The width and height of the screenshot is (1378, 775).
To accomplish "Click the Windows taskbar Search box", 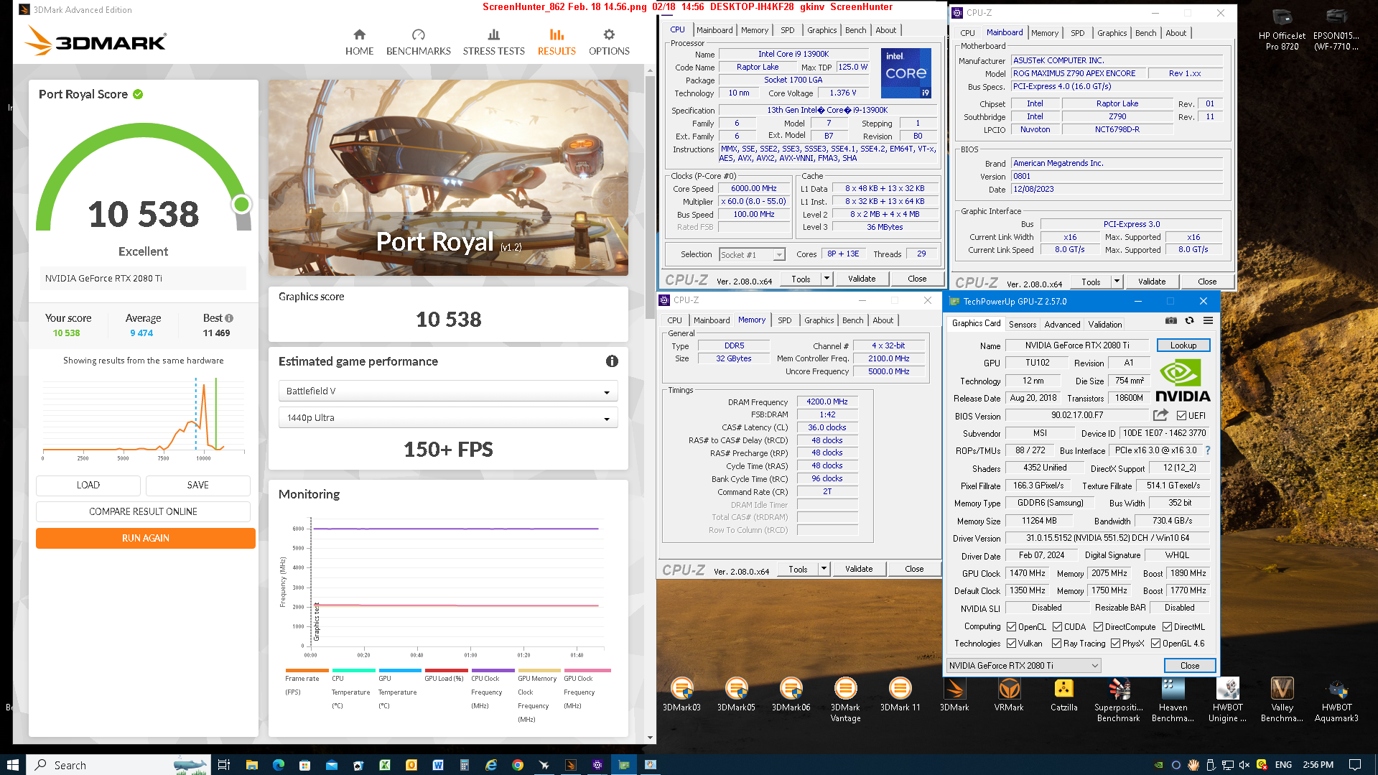I will click(119, 765).
